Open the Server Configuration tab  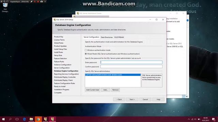tap(91, 37)
